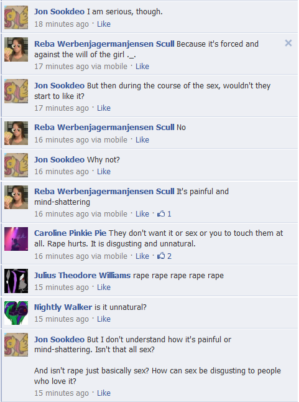Screen dimensions: 299x402
Task: Open Caroline Pinkie Pie's avatar thumbnail
Action: click(16, 239)
